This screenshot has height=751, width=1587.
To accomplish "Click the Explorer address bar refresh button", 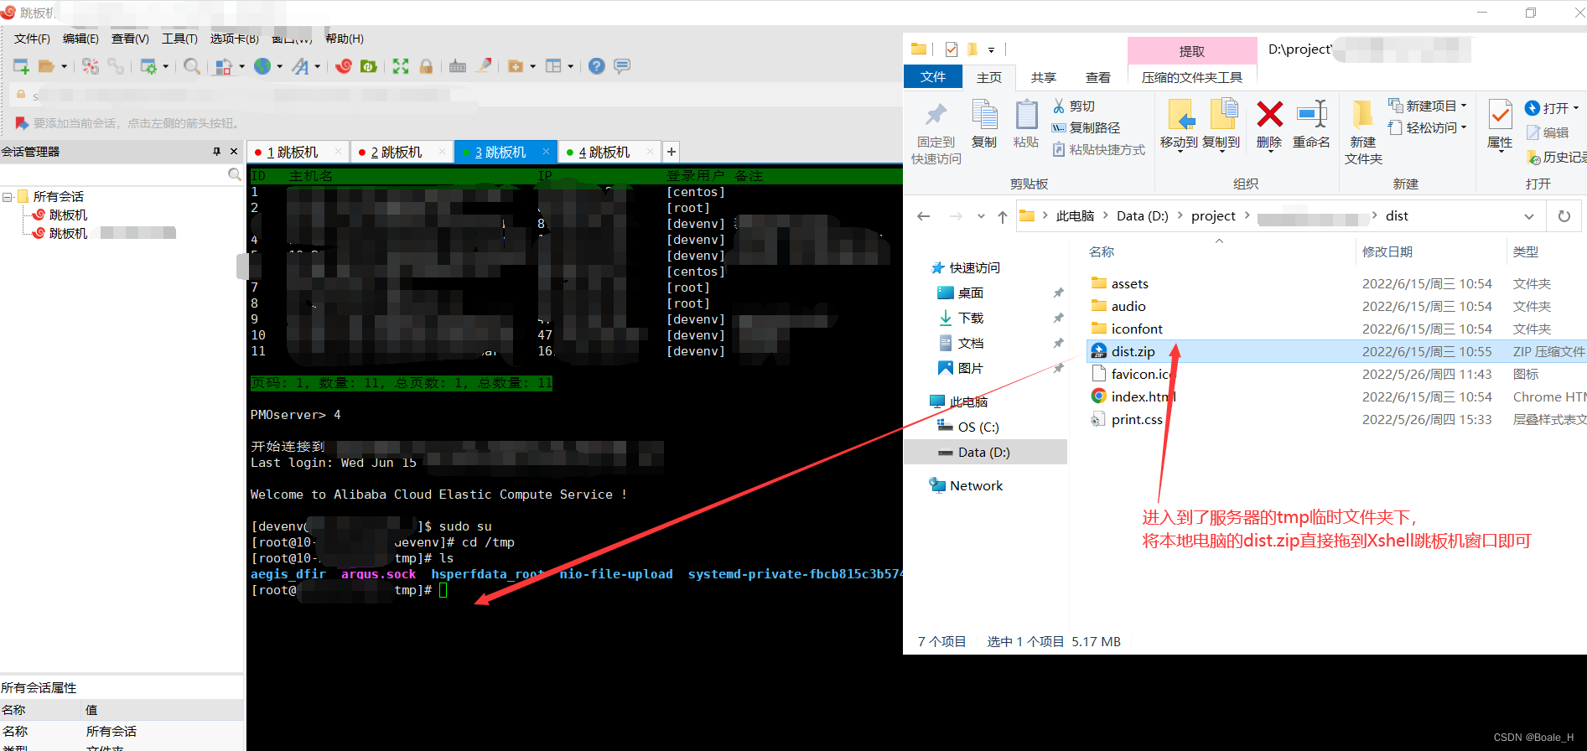I will [x=1564, y=216].
